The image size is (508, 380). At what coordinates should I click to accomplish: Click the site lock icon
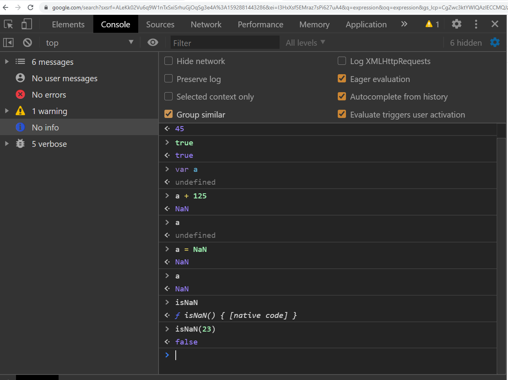[x=46, y=7]
